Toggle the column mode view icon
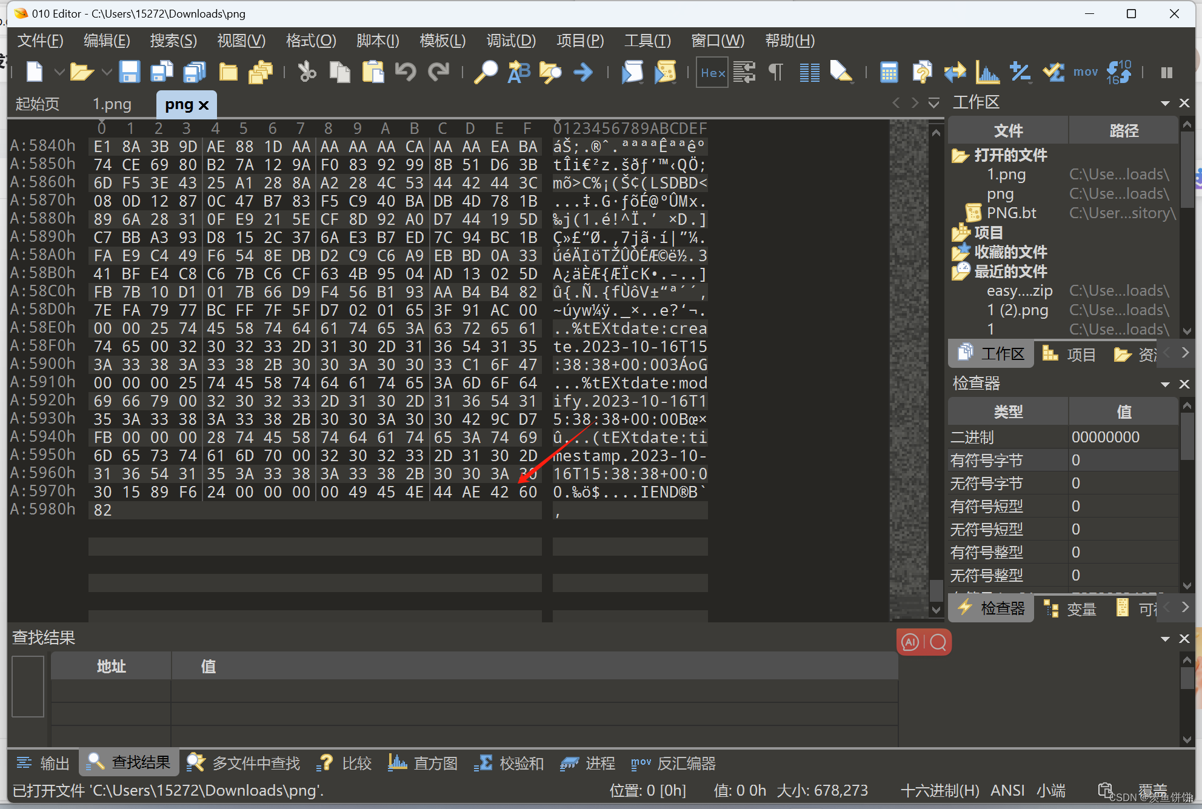This screenshot has width=1202, height=809. [809, 72]
